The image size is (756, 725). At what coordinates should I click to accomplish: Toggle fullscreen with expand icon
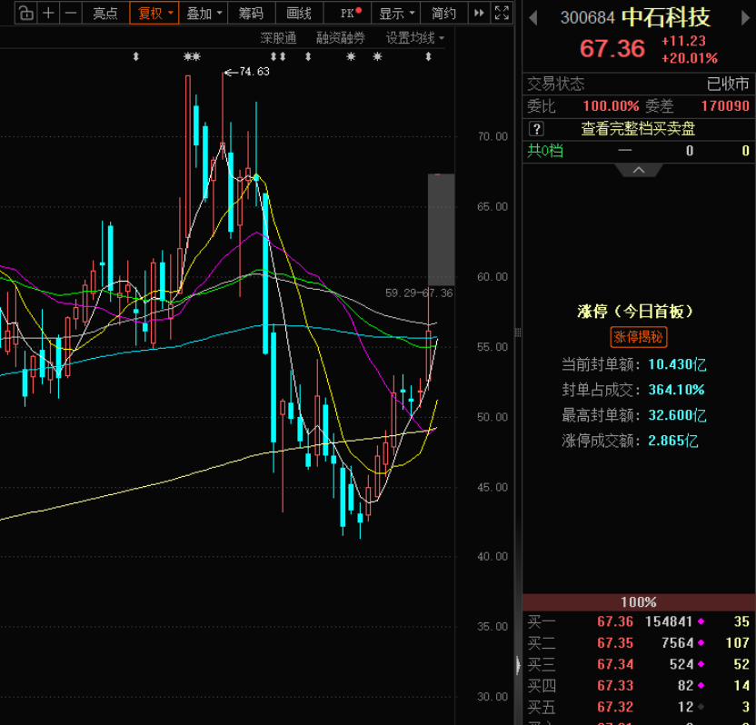point(502,13)
